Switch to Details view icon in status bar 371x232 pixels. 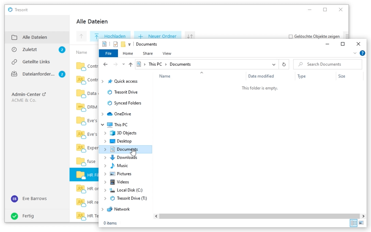(x=354, y=223)
